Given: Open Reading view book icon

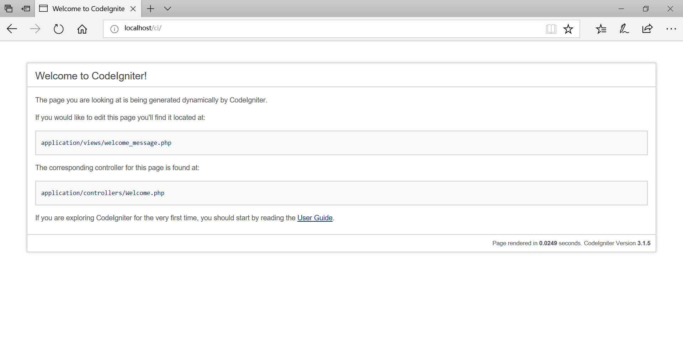Looking at the screenshot, I should 551,29.
